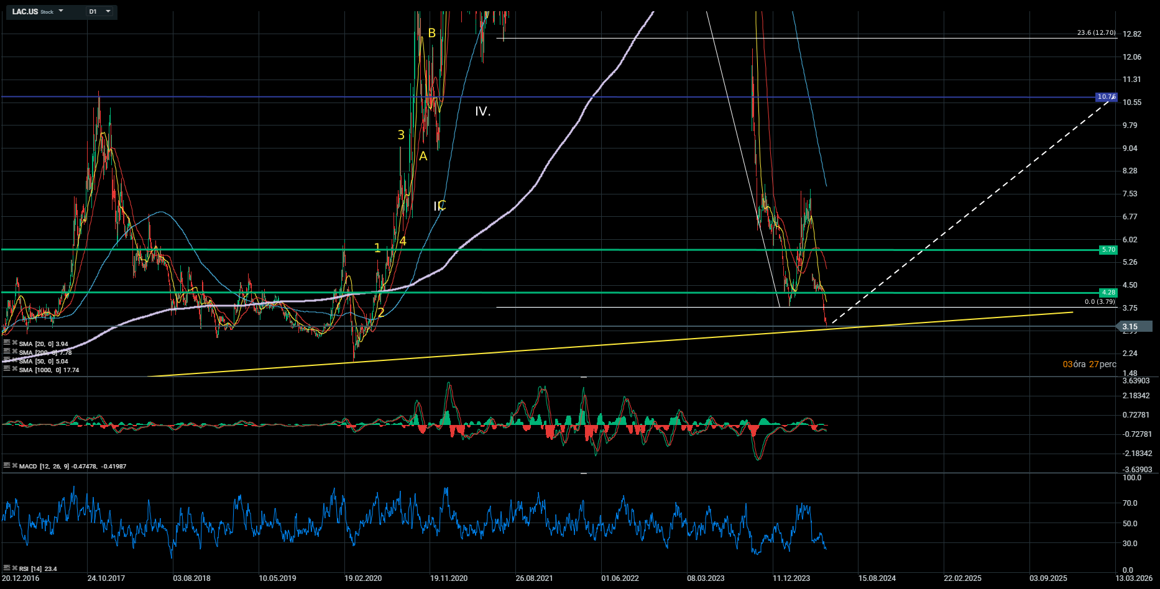Open RSI indicator settings icon

(x=7, y=568)
